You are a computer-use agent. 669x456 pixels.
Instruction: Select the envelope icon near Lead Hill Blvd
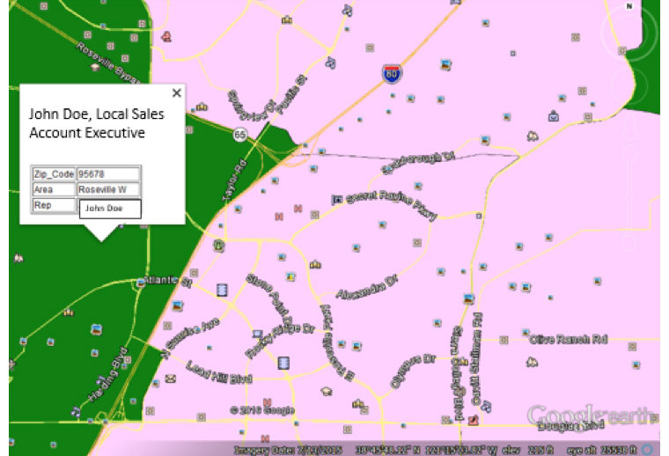pos(171,379)
